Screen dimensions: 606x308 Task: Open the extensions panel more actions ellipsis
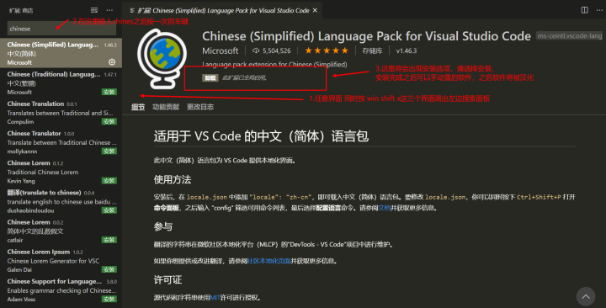(x=109, y=10)
